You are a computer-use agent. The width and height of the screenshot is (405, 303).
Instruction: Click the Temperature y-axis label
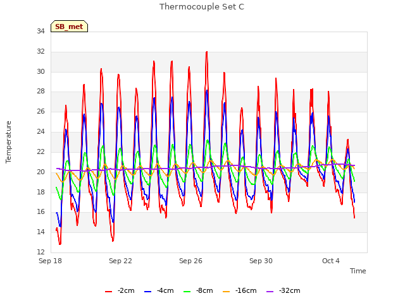click(8, 142)
